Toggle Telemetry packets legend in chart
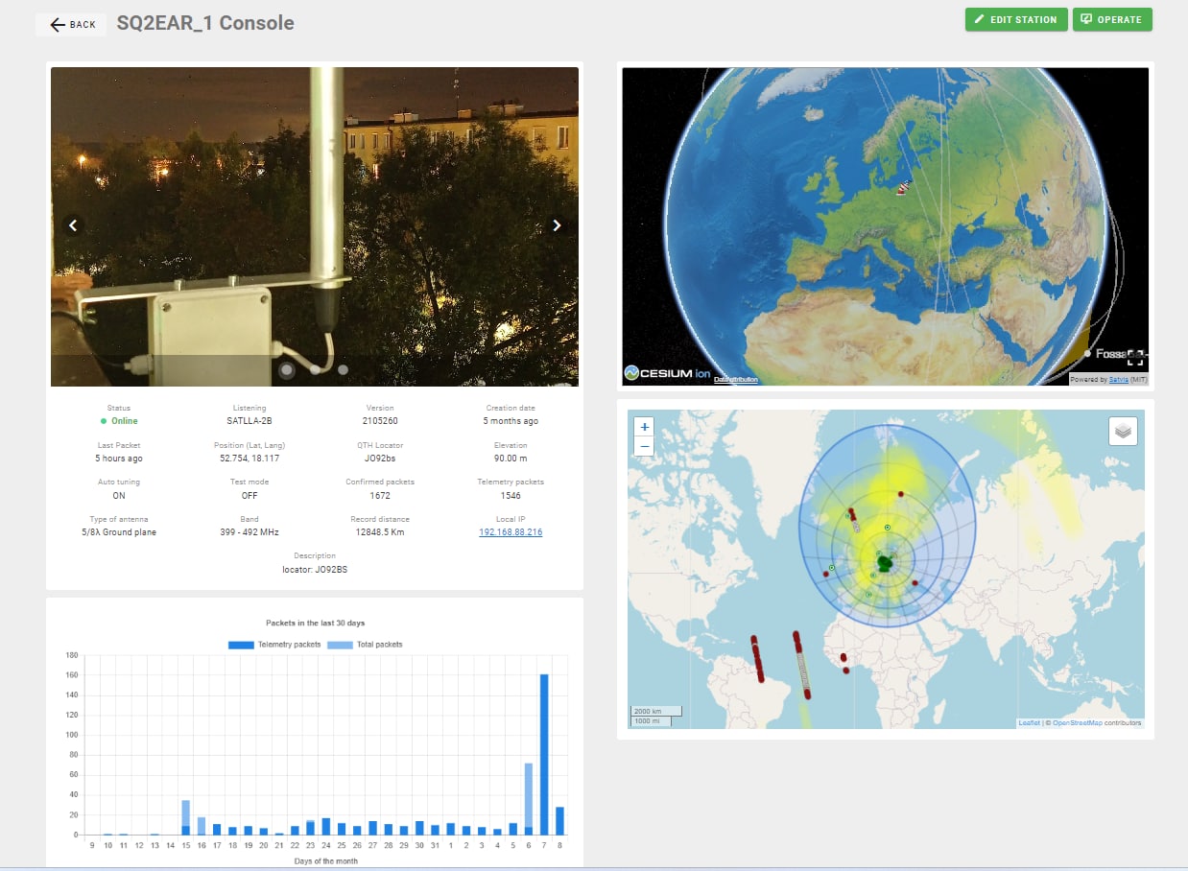Viewport: 1188px width, 871px height. (x=274, y=645)
